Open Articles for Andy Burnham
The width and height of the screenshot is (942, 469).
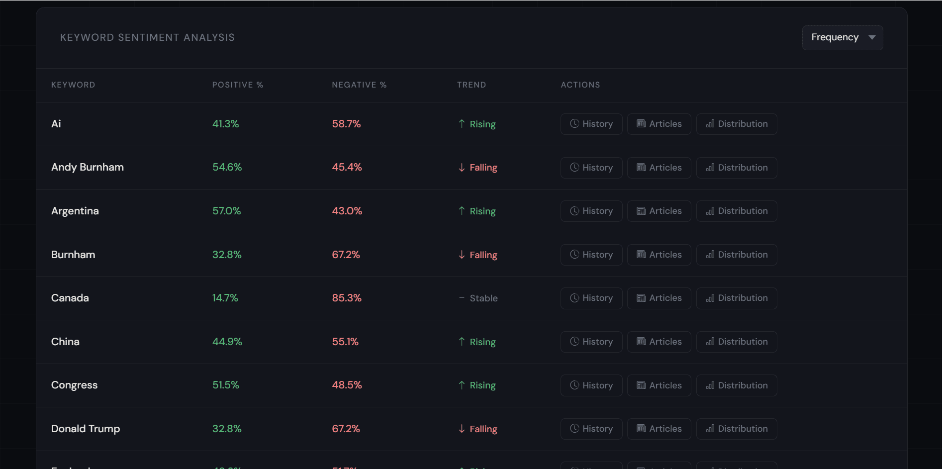(x=659, y=168)
